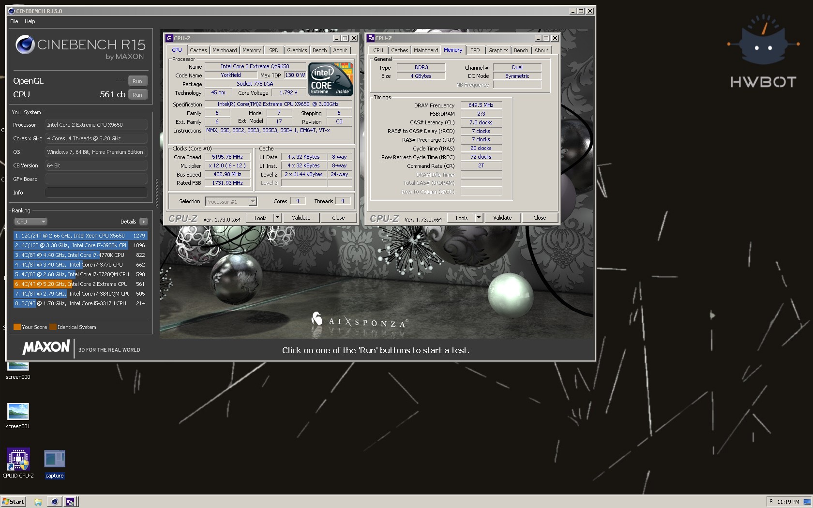Screen dimensions: 813x508
Task: Minimize the right CPU-Z window
Action: click(538, 38)
